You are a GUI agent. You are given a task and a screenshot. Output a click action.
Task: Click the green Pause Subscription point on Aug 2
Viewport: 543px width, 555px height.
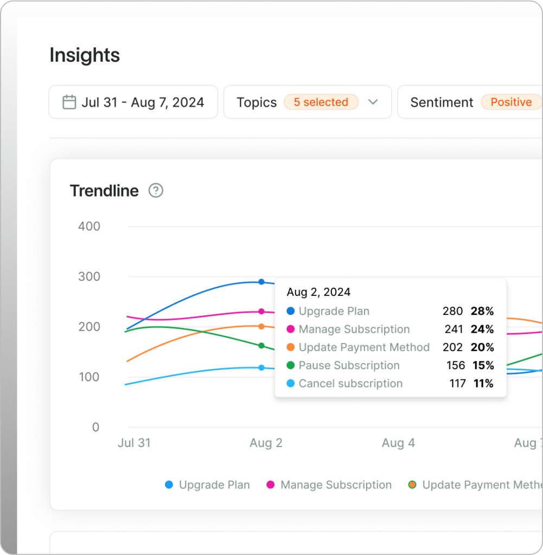(x=261, y=346)
